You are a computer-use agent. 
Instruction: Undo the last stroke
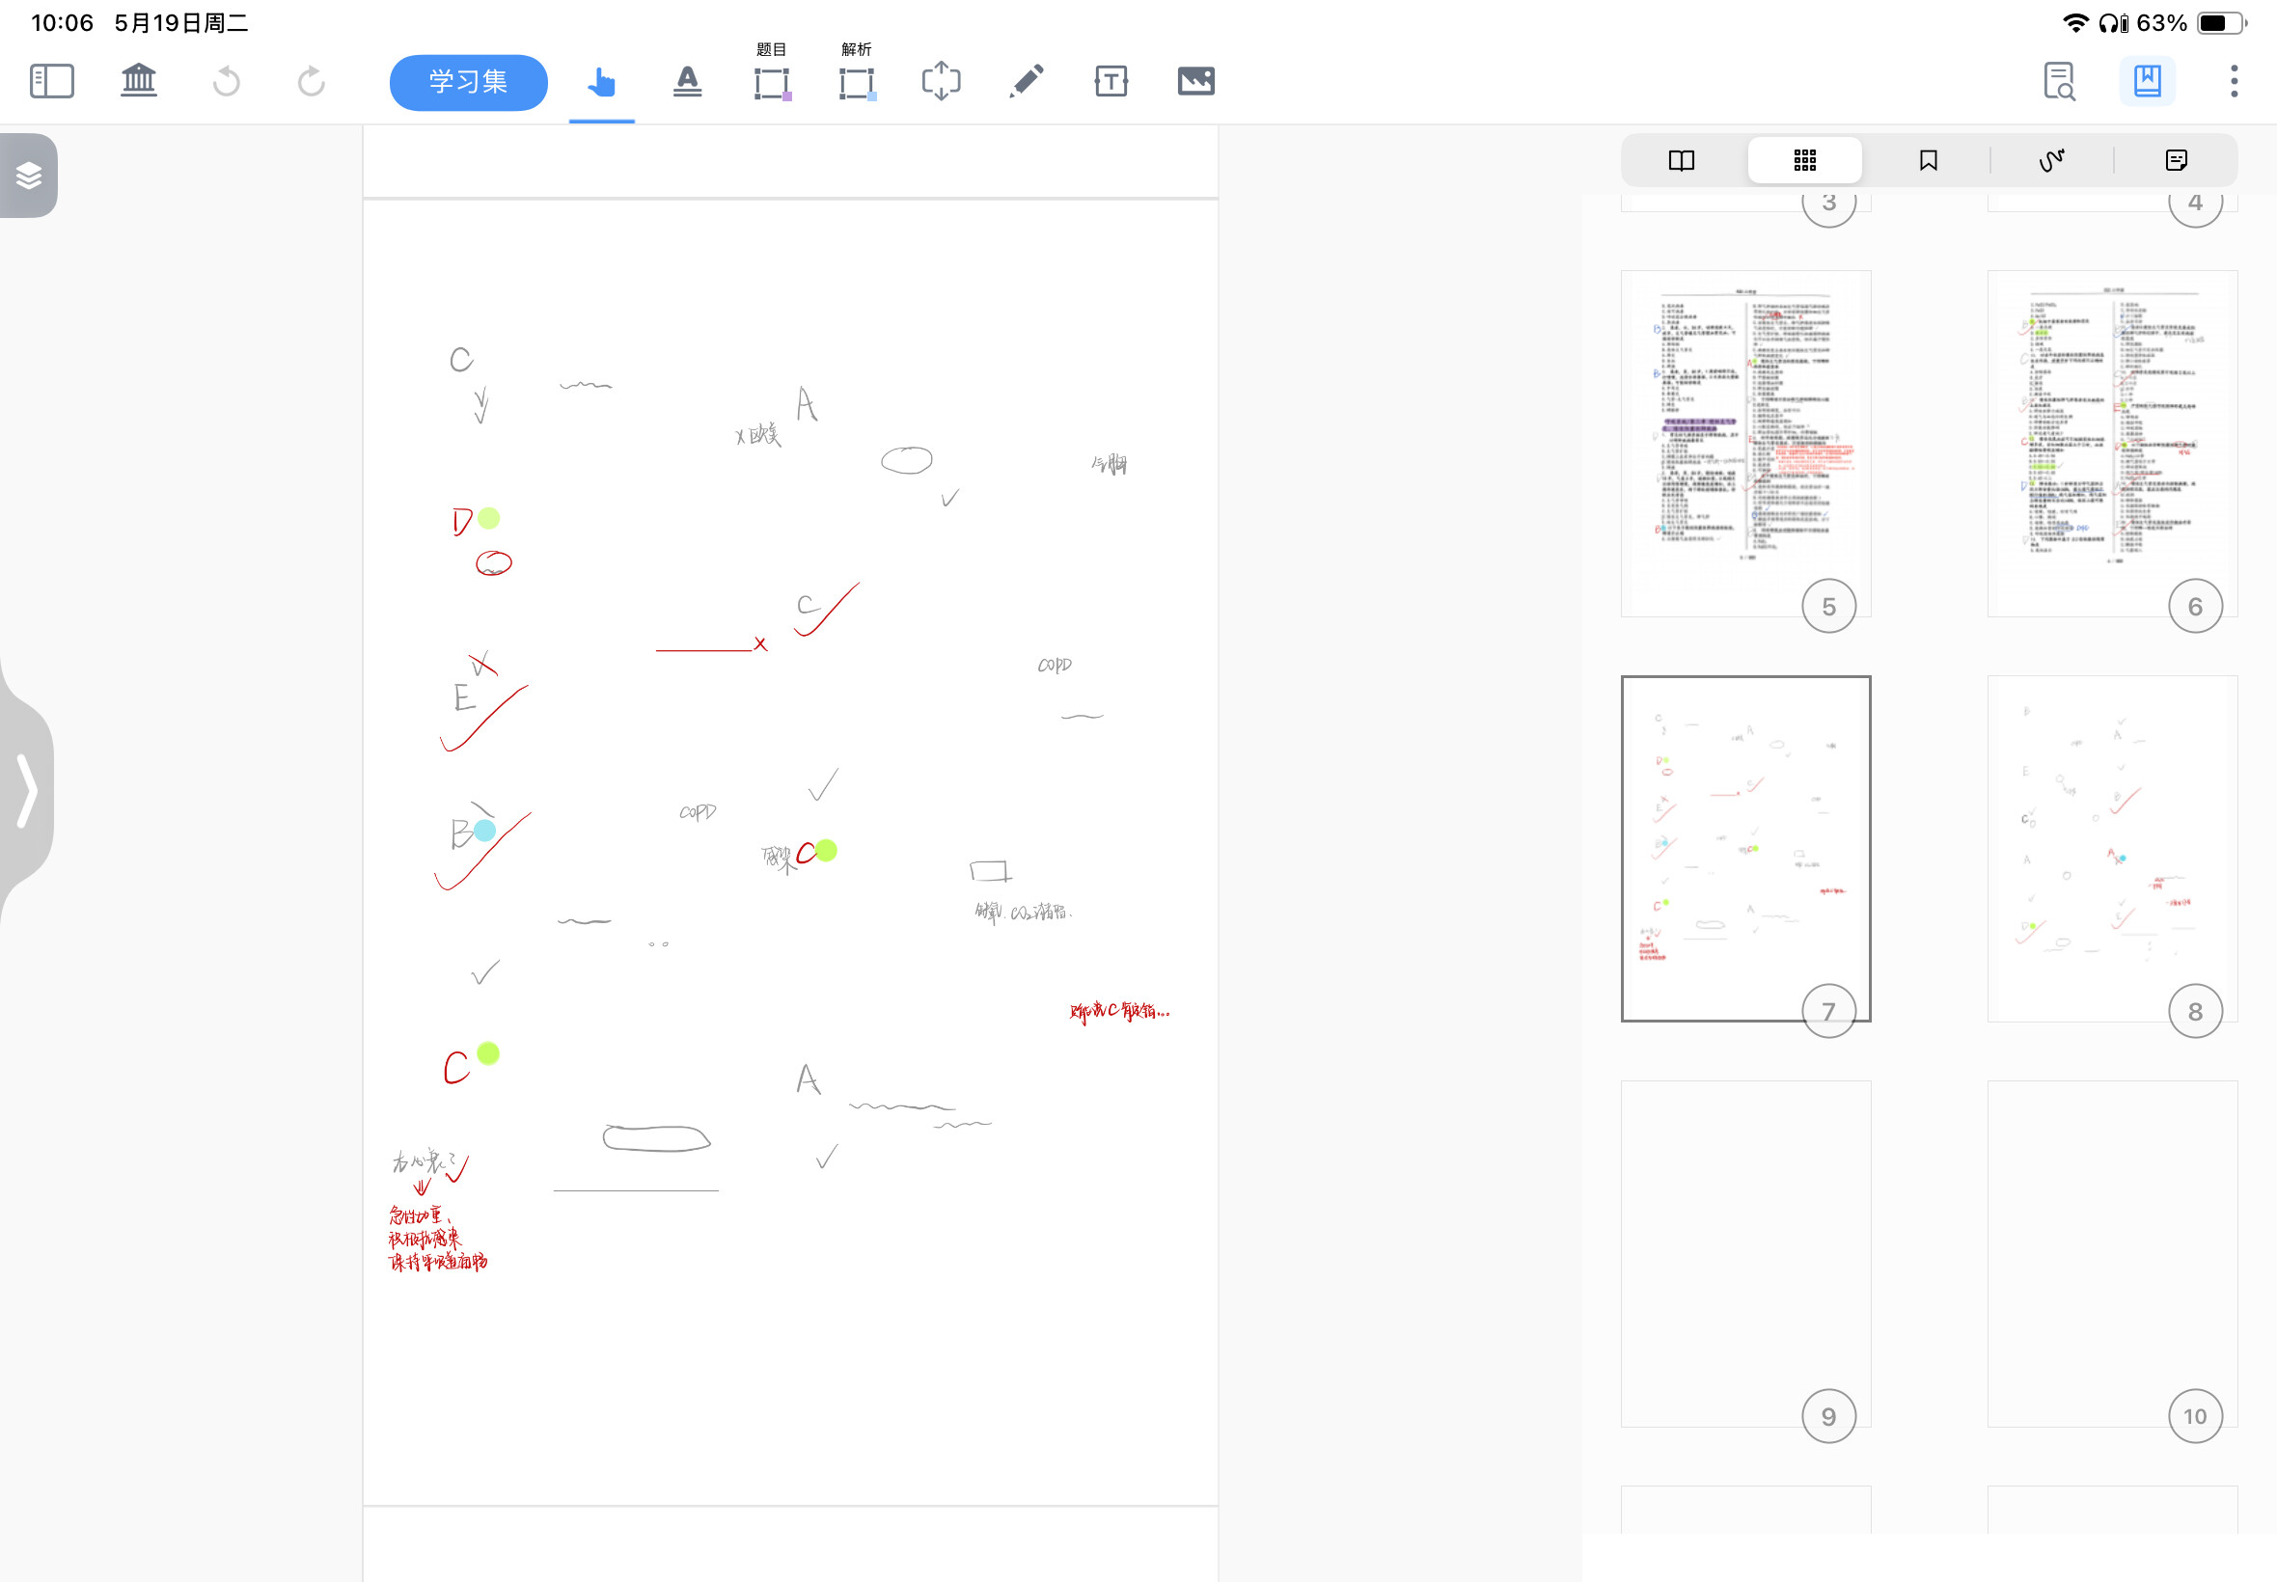click(x=226, y=81)
